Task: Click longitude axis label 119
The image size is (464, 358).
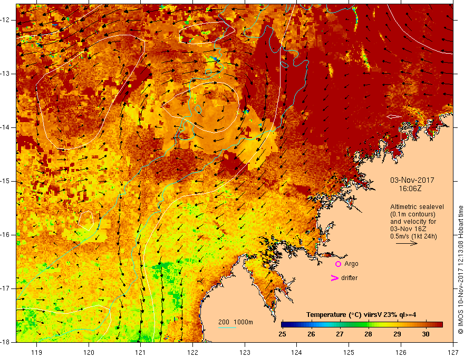Action: click(x=37, y=352)
